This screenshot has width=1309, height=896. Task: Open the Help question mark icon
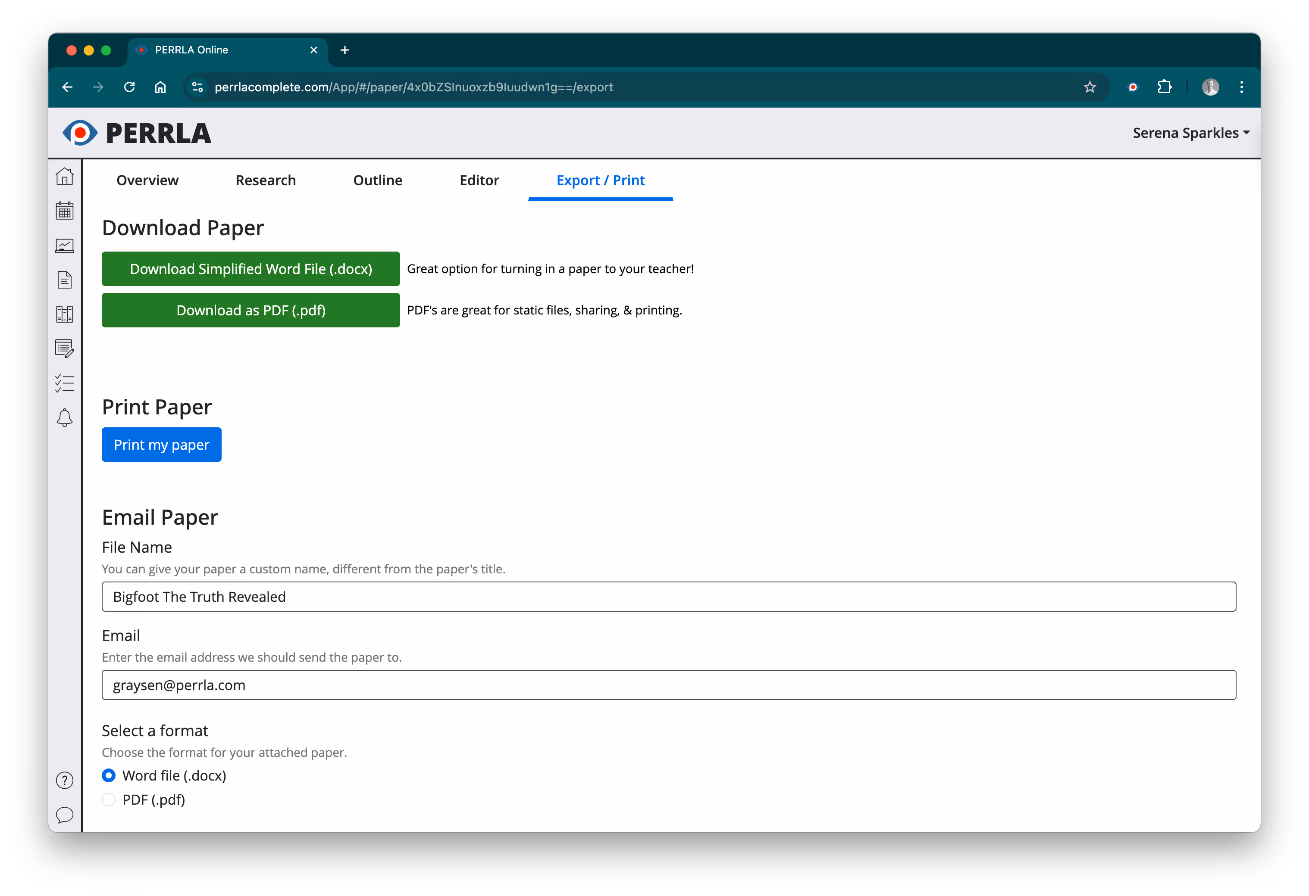point(65,781)
